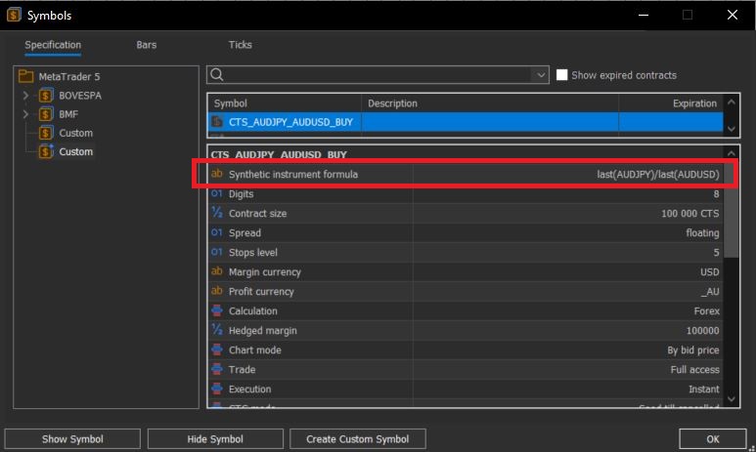Click the Calculation value Forex

[706, 311]
